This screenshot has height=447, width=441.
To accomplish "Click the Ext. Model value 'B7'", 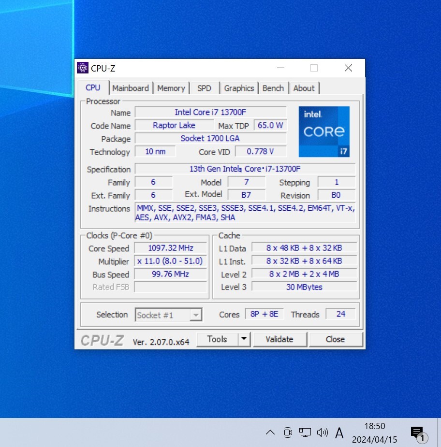I will [x=247, y=195].
